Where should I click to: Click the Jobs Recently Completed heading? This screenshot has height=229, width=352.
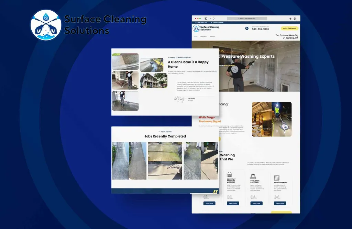pyautogui.click(x=165, y=136)
